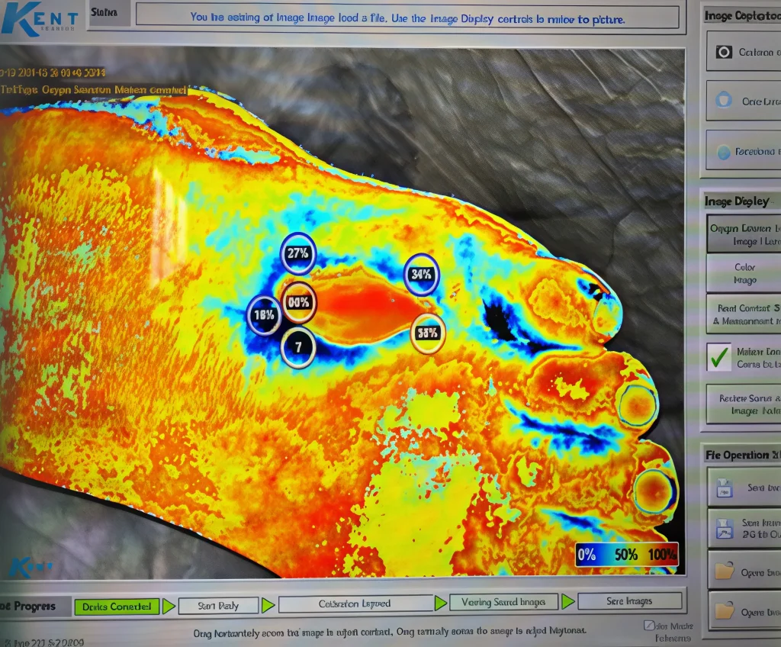
Task: Select the 27% measurement marker on the foot
Action: point(297,253)
